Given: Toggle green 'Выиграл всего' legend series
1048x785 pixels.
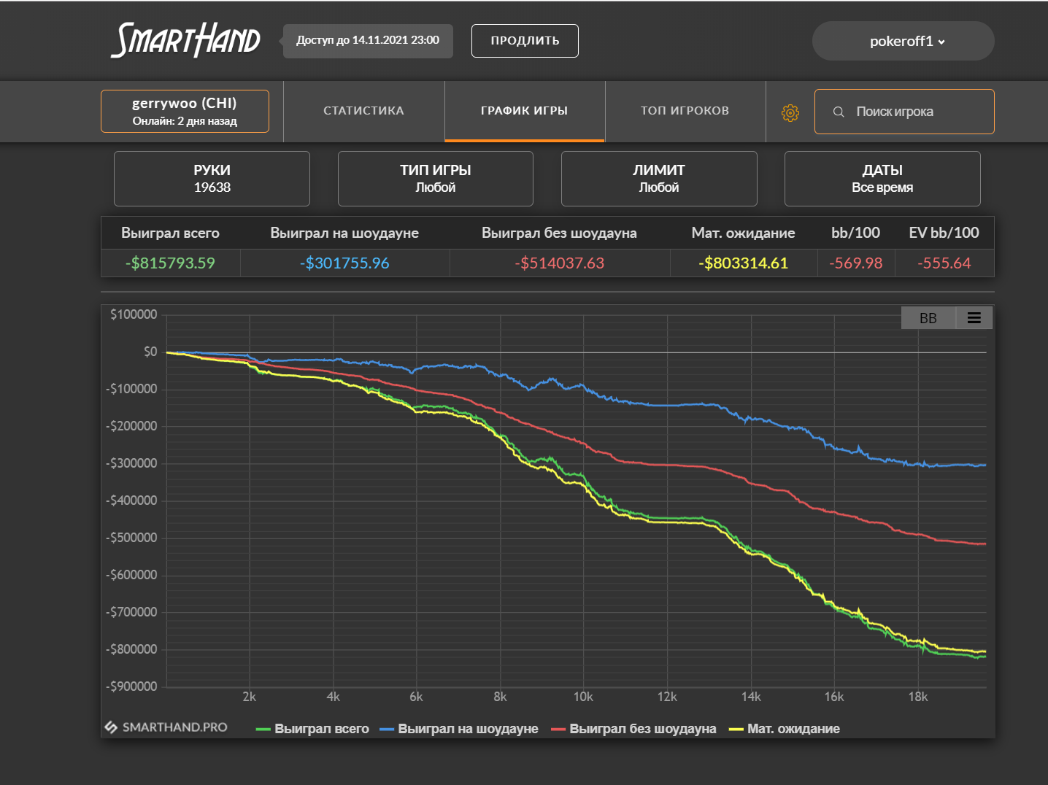Looking at the screenshot, I should [313, 729].
